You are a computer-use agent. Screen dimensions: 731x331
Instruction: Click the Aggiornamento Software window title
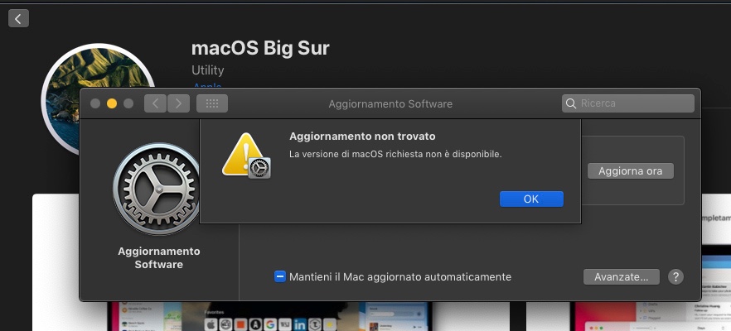[390, 103]
